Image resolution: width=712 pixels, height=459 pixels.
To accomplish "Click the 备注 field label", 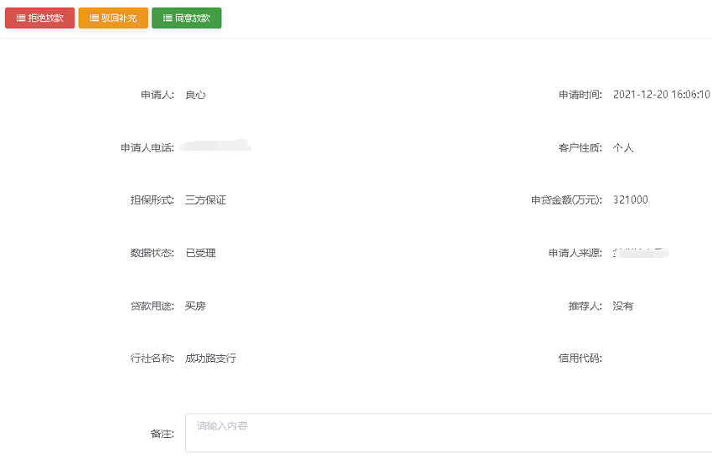I will 163,434.
